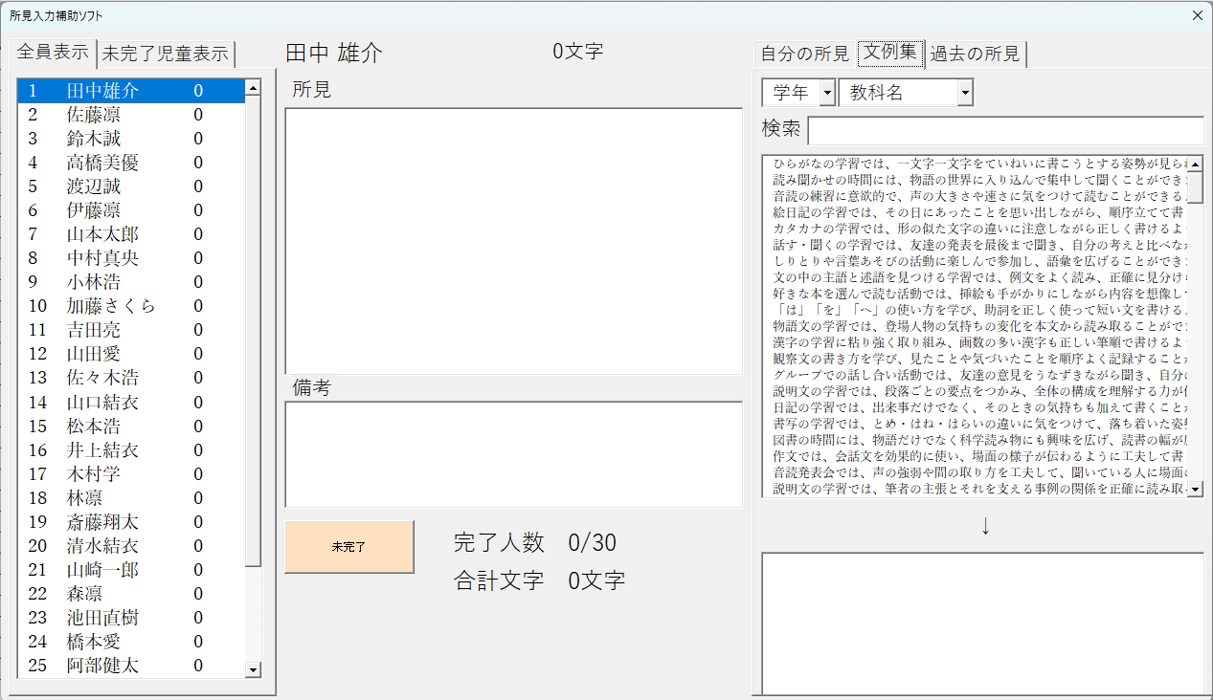Click the down arrow of the student list scrollbar
Image resolution: width=1213 pixels, height=700 pixels.
(253, 668)
